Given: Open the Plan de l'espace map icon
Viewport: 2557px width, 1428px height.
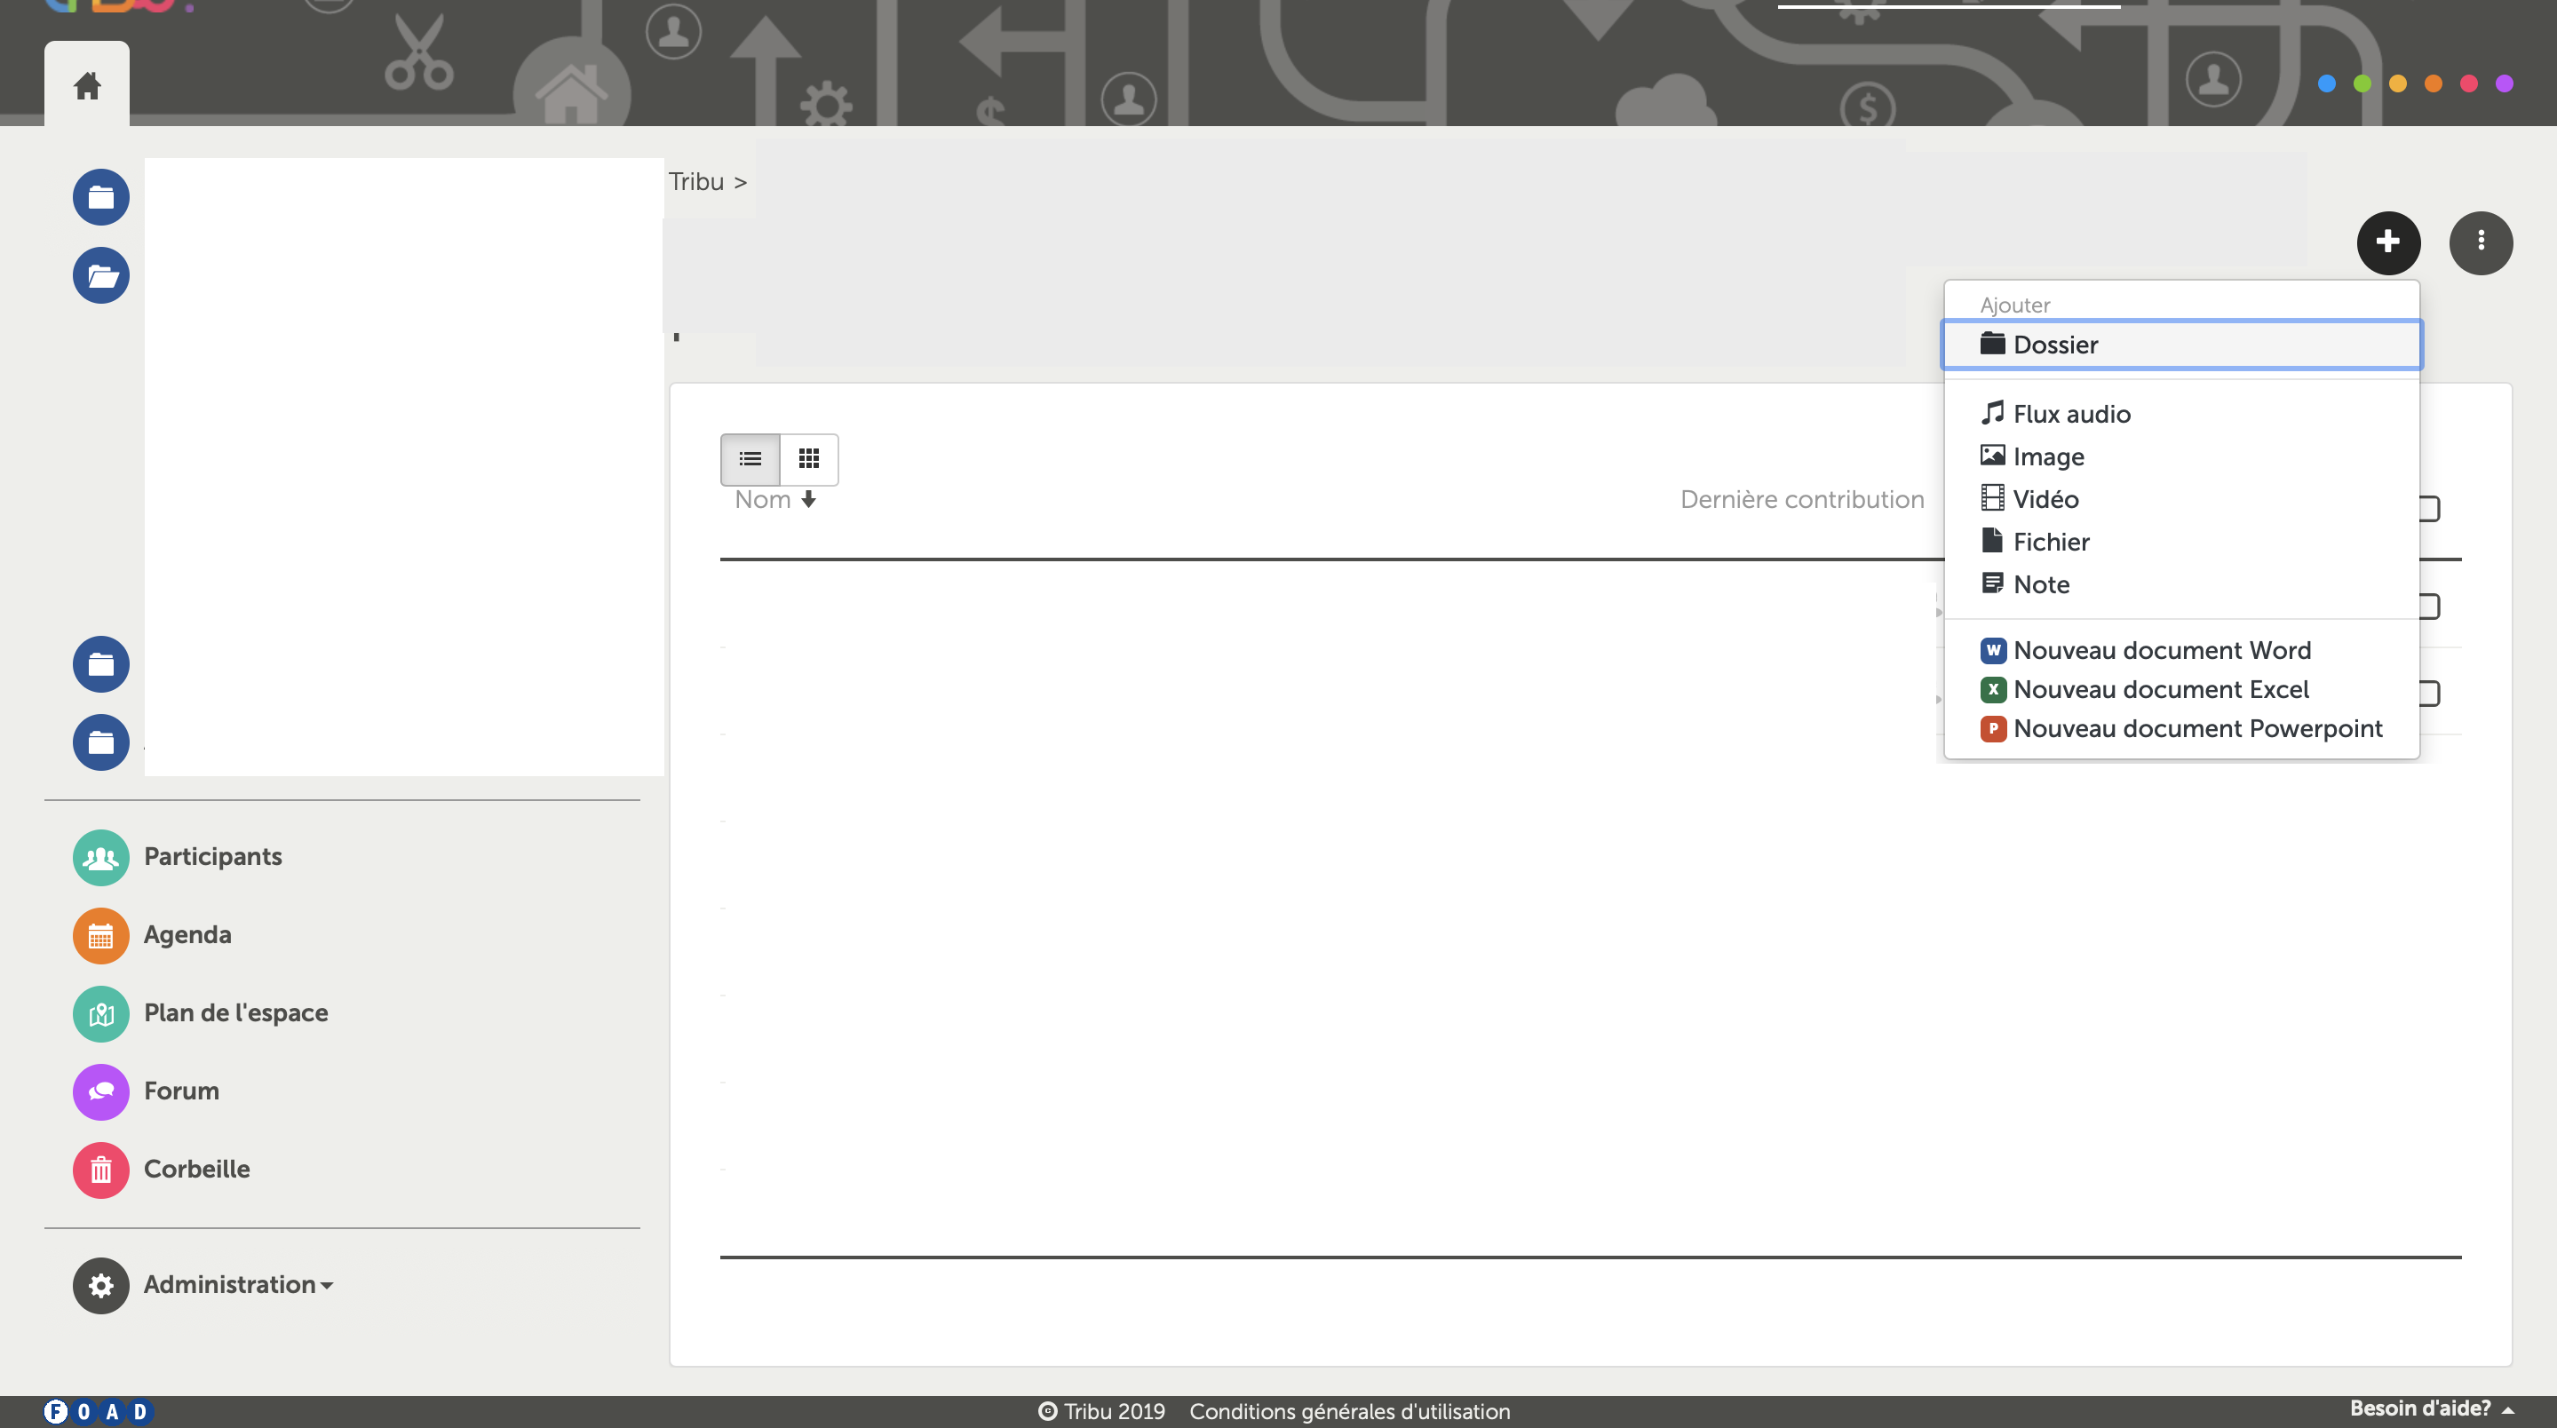Looking at the screenshot, I should coord(101,1014).
